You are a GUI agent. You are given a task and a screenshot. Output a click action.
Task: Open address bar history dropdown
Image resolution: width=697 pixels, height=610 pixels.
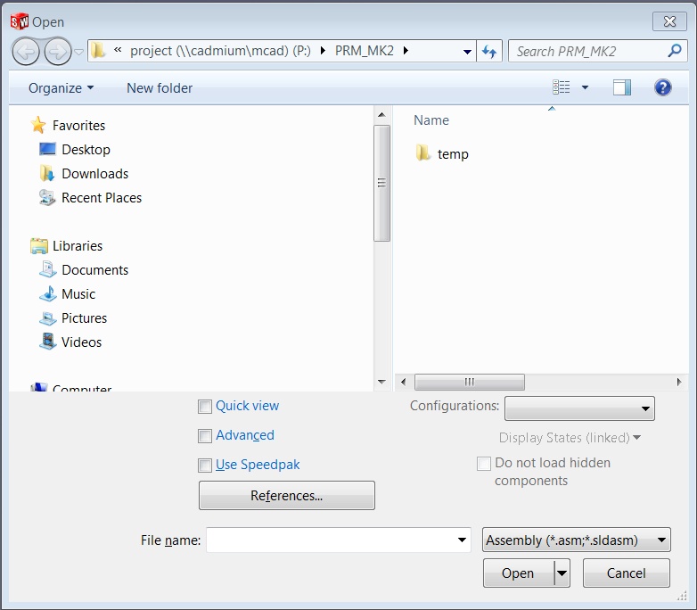(467, 52)
